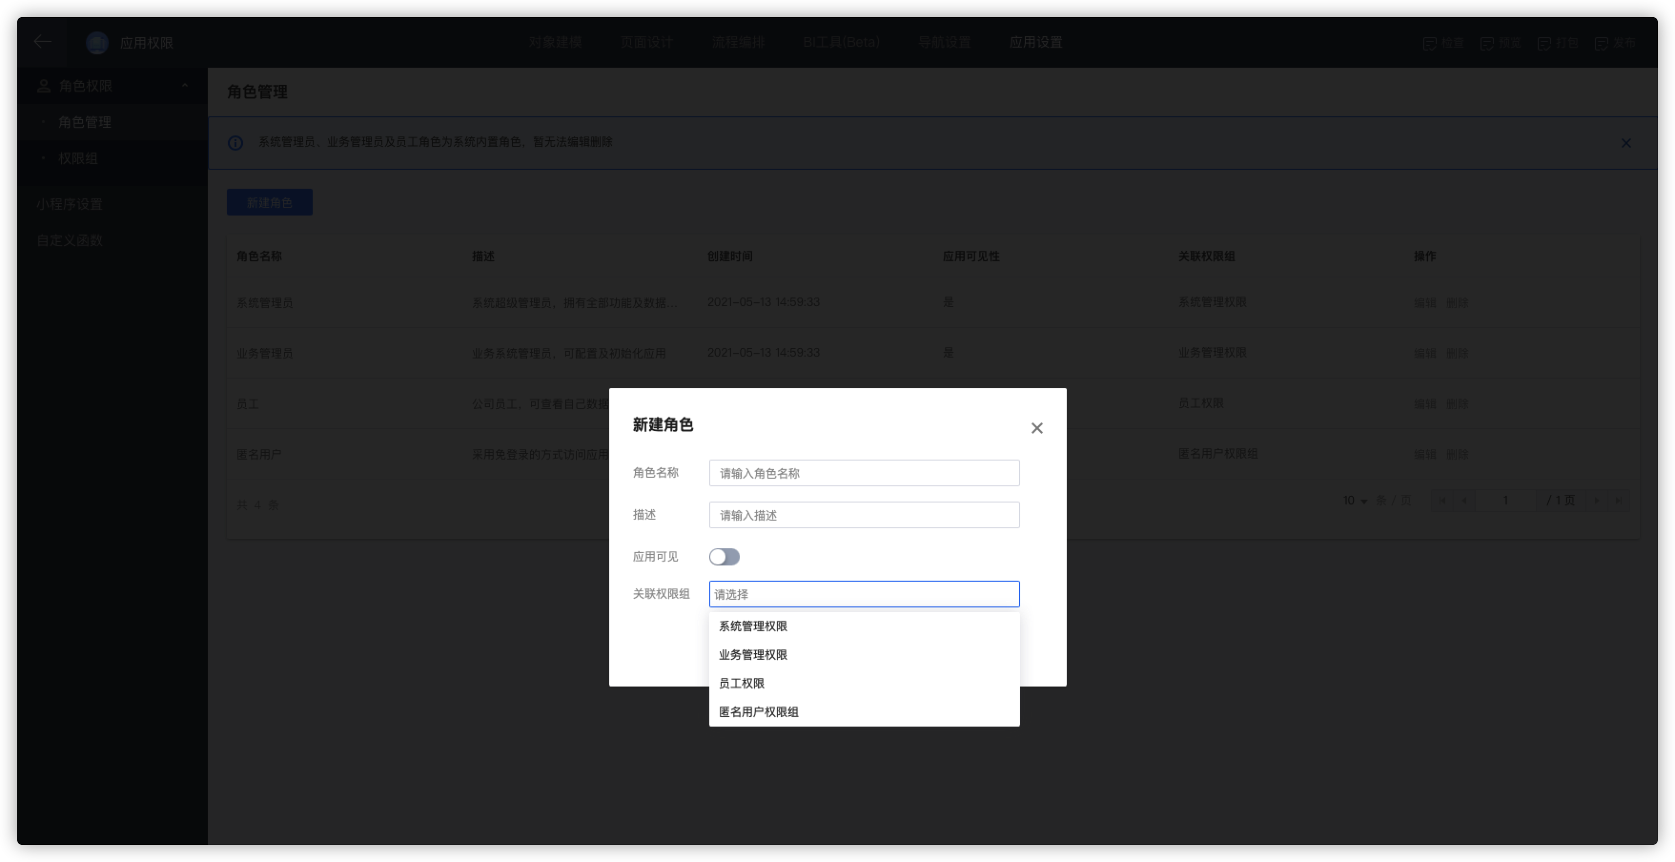
Task: Select 业务管理权限 from the dropdown list
Action: pyautogui.click(x=864, y=655)
